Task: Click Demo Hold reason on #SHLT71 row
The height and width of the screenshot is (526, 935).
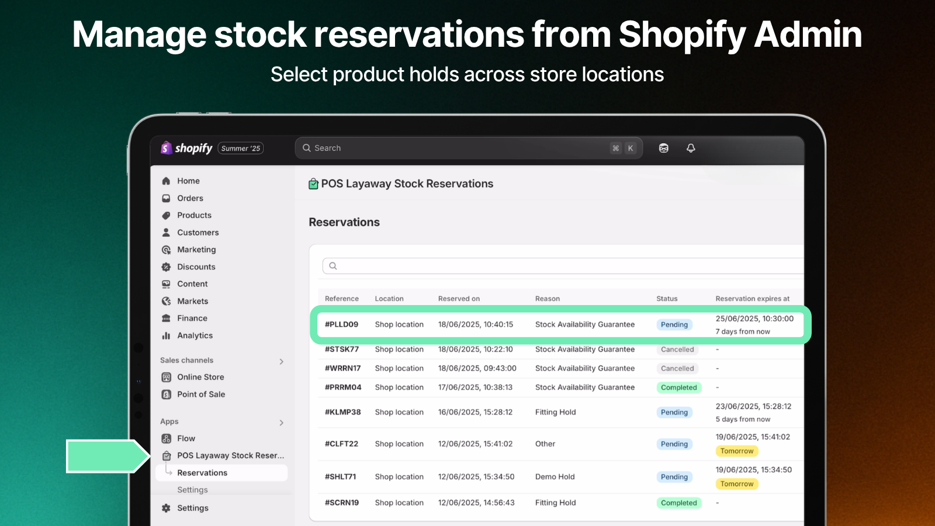Action: click(555, 477)
